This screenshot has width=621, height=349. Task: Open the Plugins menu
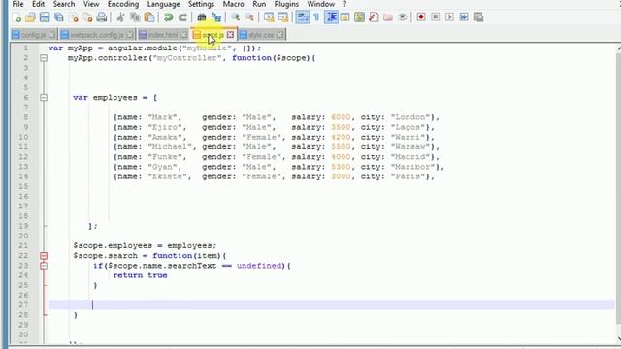286,4
